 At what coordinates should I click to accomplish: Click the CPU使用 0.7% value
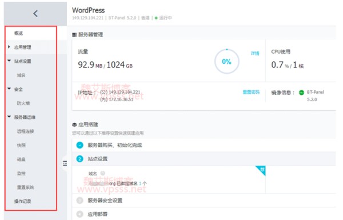[280, 65]
